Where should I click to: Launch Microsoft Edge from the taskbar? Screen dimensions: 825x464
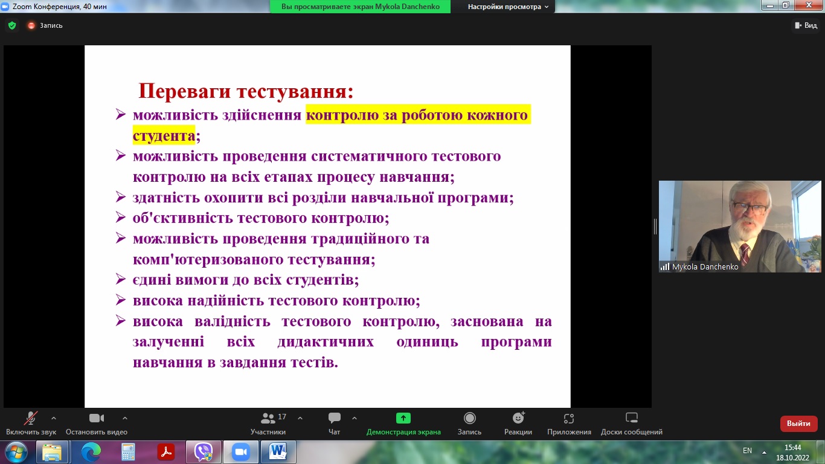point(91,451)
